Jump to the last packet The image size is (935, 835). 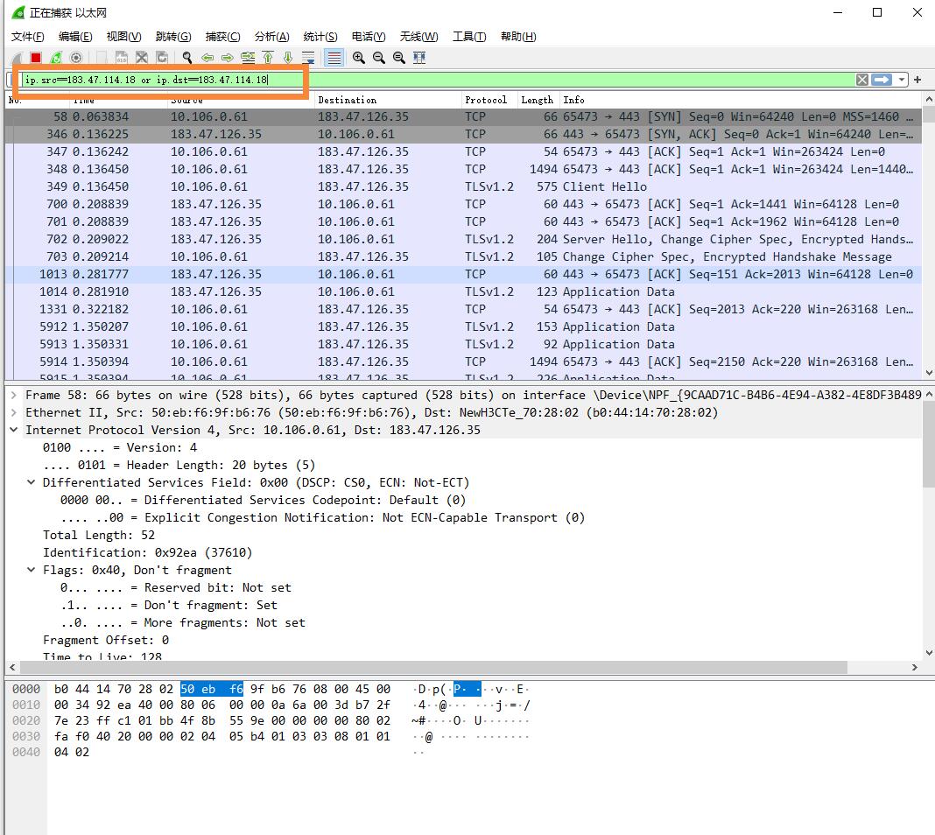tap(288, 58)
